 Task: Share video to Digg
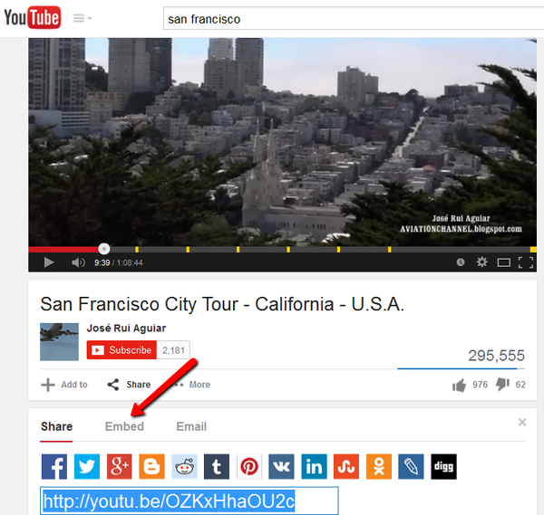pyautogui.click(x=443, y=466)
